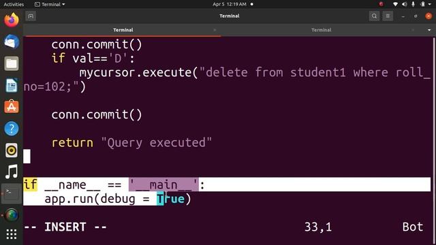Click the white block cursor on empty line

click(27, 157)
